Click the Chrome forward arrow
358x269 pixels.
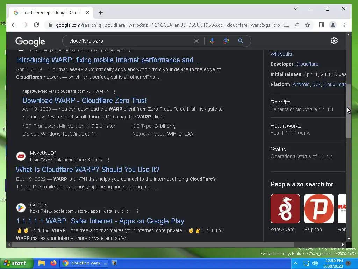pos(25,25)
